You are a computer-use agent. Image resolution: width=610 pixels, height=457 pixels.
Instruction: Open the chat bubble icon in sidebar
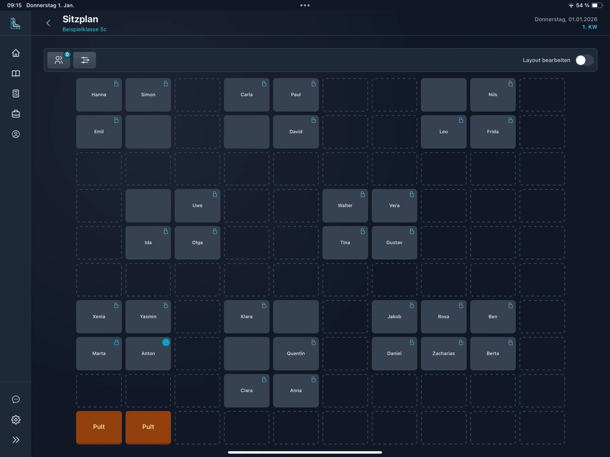(x=16, y=400)
